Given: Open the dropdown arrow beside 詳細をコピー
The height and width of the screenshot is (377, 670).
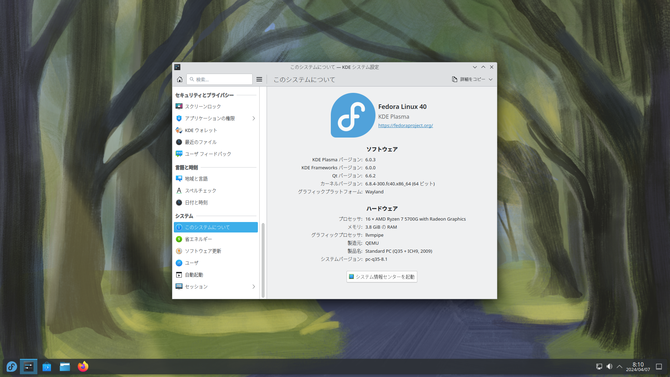Looking at the screenshot, I should click(x=491, y=80).
